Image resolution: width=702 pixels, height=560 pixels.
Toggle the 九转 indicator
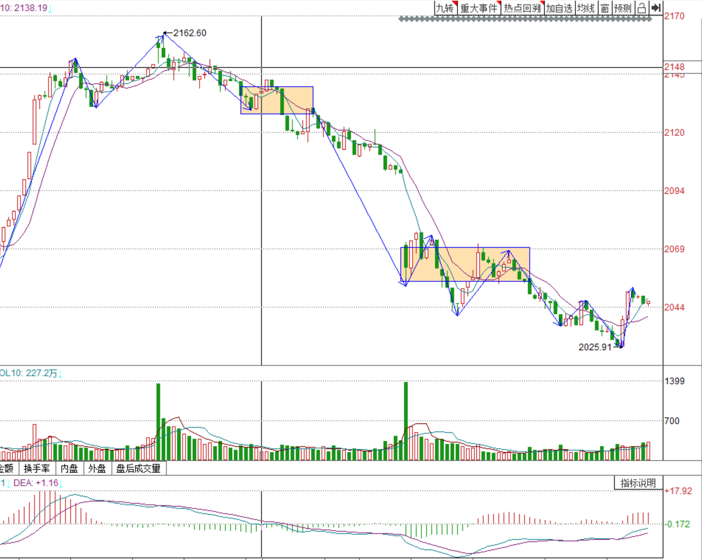coord(445,8)
